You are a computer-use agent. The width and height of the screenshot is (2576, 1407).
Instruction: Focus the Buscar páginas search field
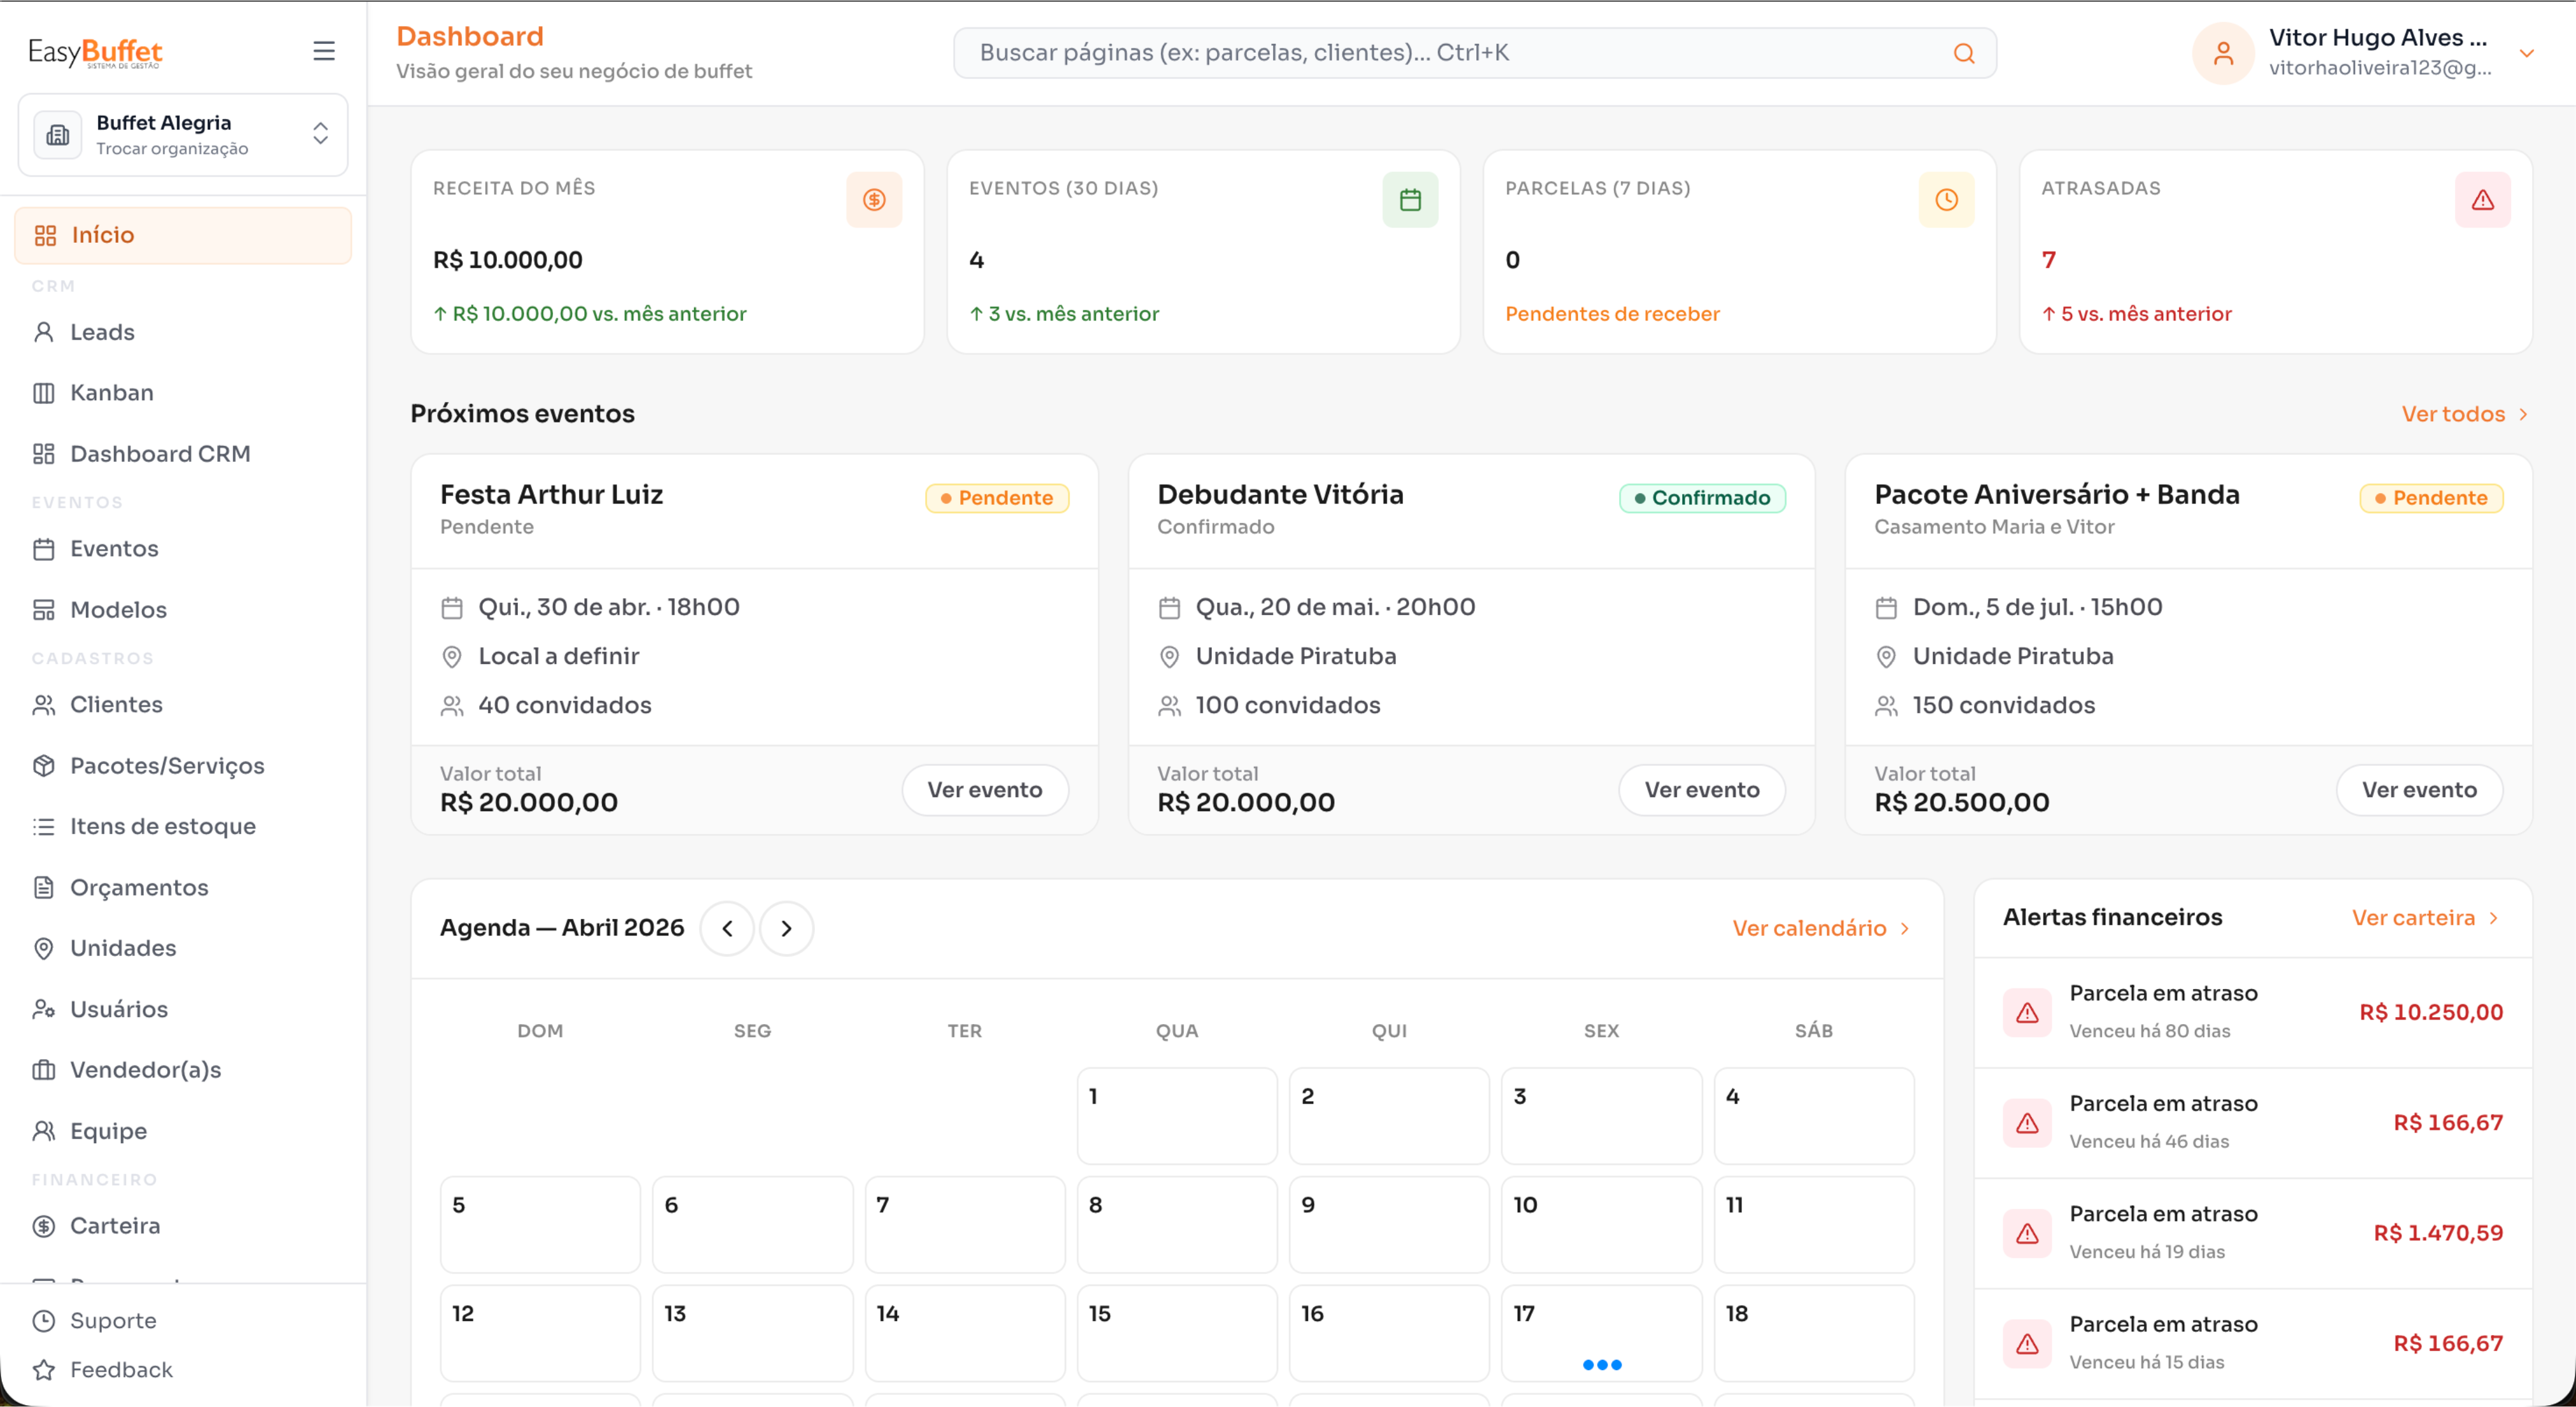tap(1475, 53)
